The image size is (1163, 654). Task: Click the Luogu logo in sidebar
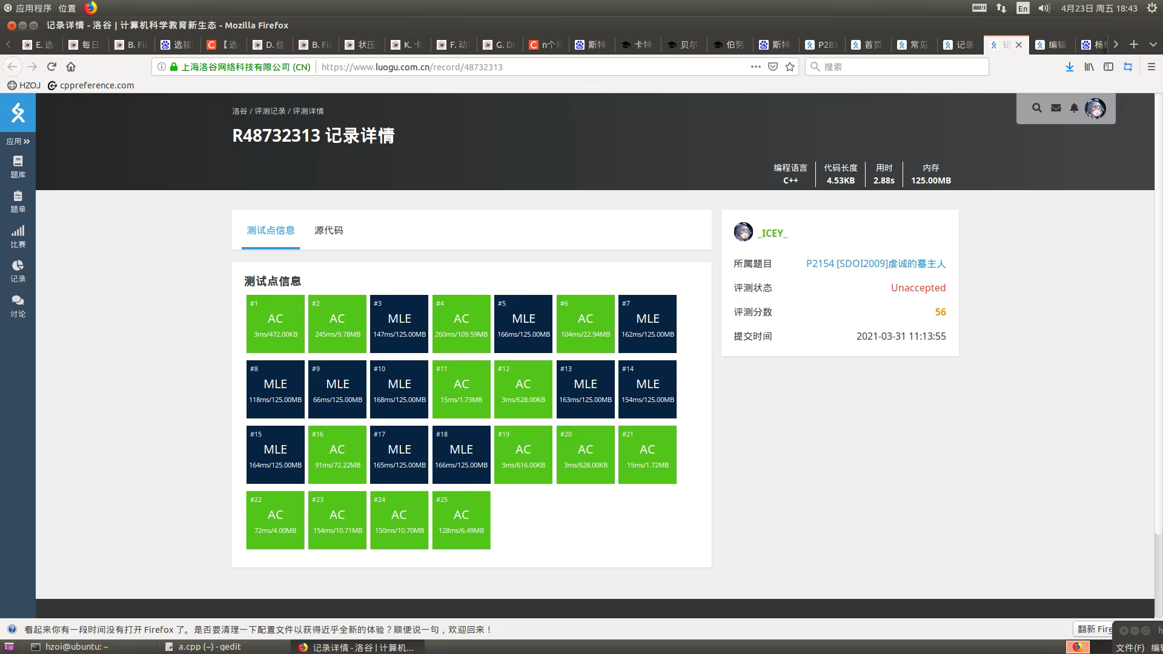point(18,113)
